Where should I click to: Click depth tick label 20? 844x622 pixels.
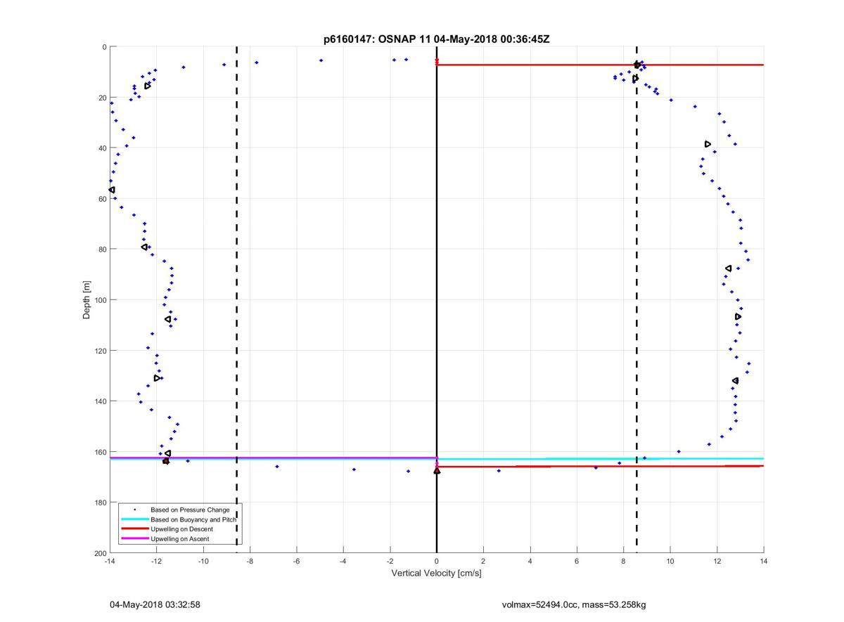(x=102, y=98)
